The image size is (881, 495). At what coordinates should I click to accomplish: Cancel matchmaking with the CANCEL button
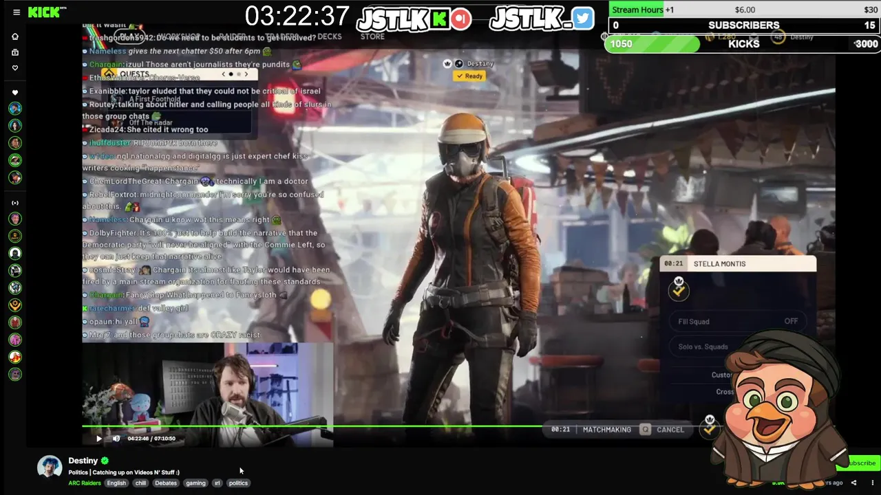[x=670, y=429]
